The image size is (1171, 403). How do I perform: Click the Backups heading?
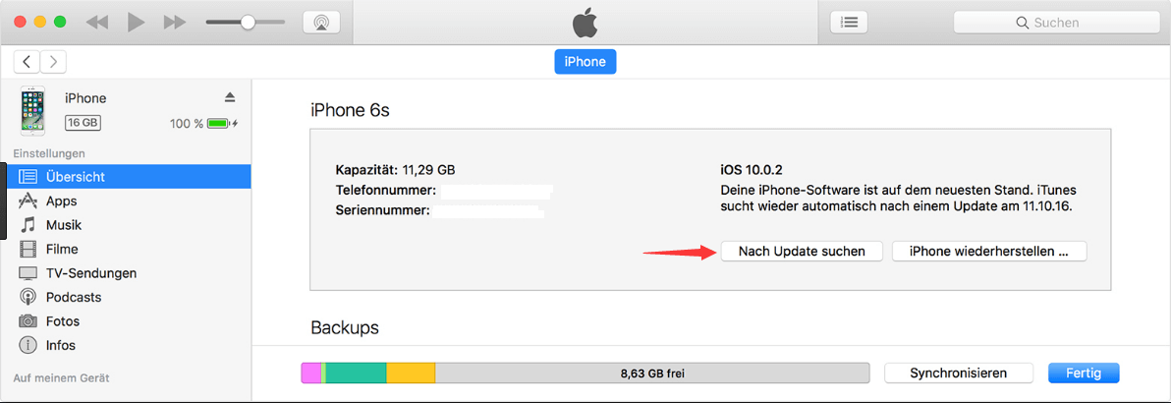[x=344, y=327]
